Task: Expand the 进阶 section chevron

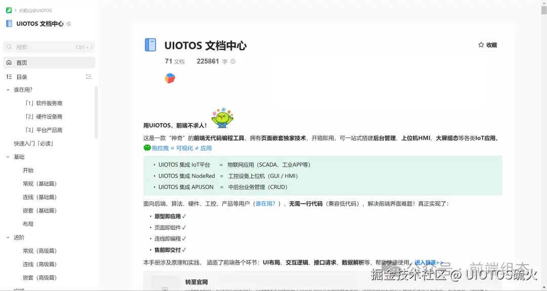Action: (9, 237)
